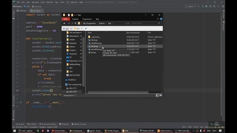
Task: Open the recent locations dropdown in Explorer
Action: [x=72, y=23]
